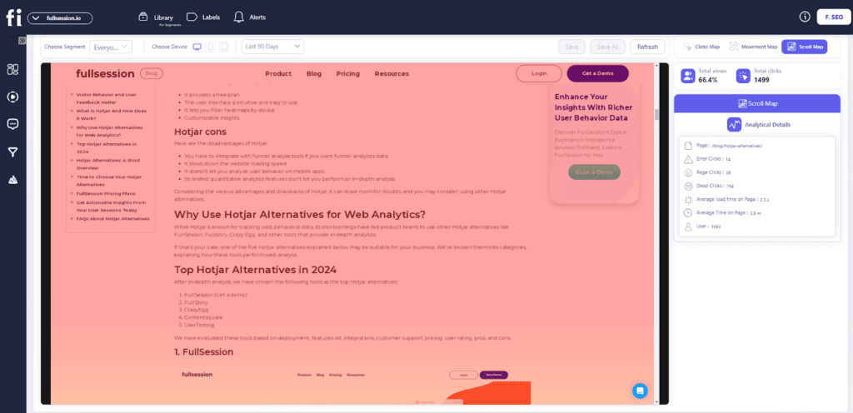The image size is (853, 413).
Task: Click the info icon in top bar
Action: pyautogui.click(x=804, y=17)
